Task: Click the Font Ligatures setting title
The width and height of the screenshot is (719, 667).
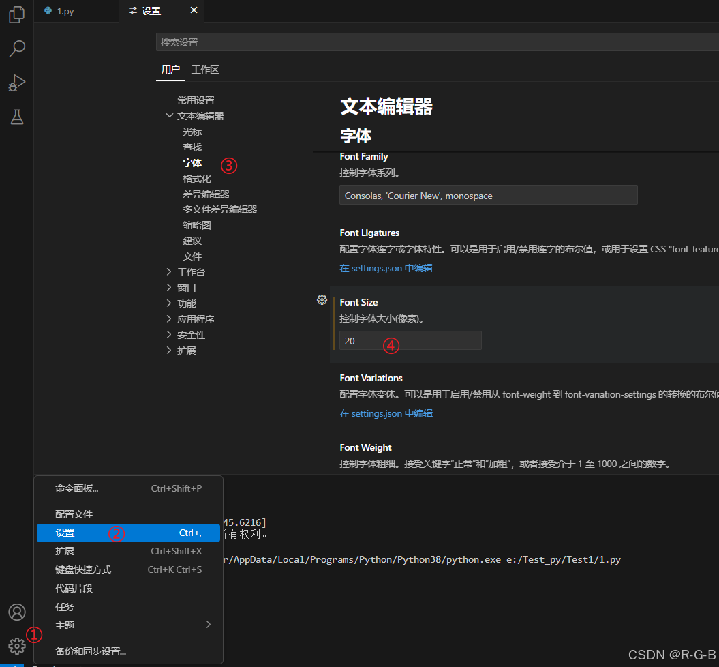Action: point(369,233)
